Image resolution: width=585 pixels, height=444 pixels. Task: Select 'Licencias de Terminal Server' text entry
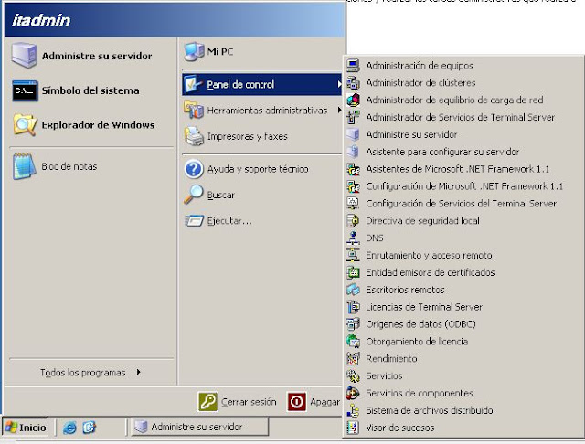pos(424,307)
